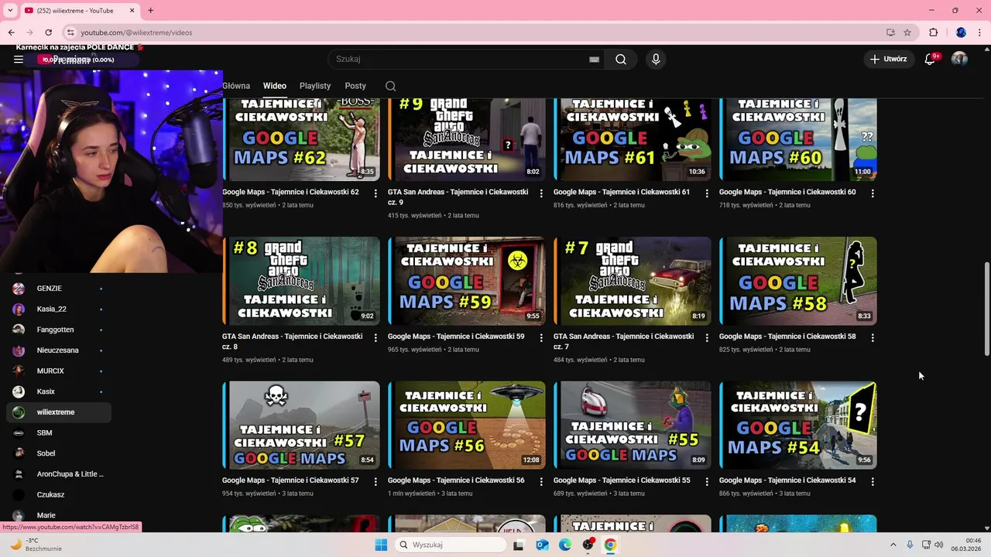Open GTA San Andreas cz. 9 title link
991x557 pixels.
[x=458, y=196]
